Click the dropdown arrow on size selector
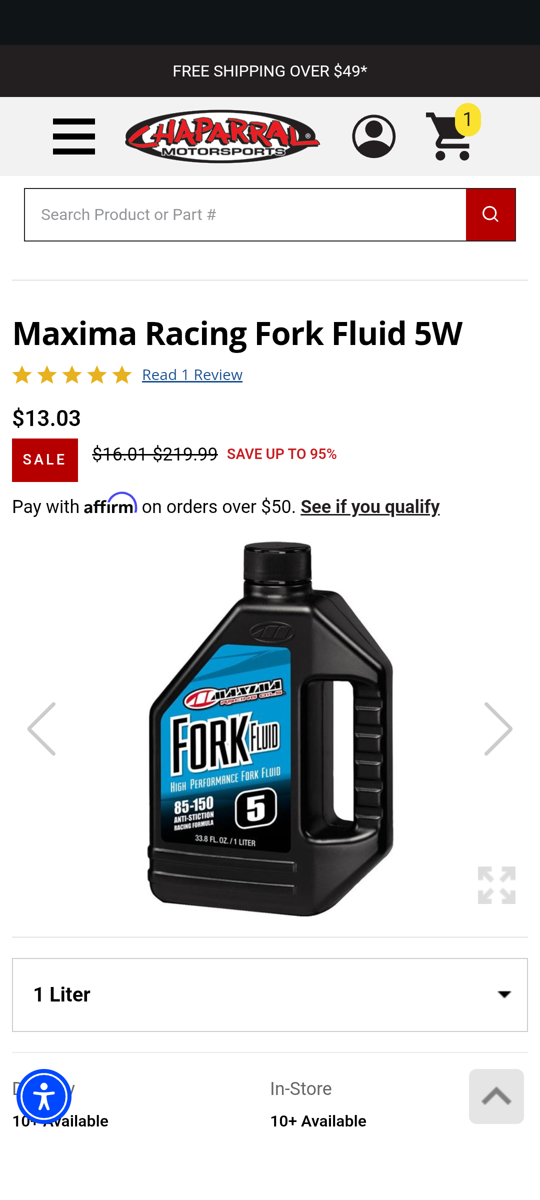 pos(504,994)
